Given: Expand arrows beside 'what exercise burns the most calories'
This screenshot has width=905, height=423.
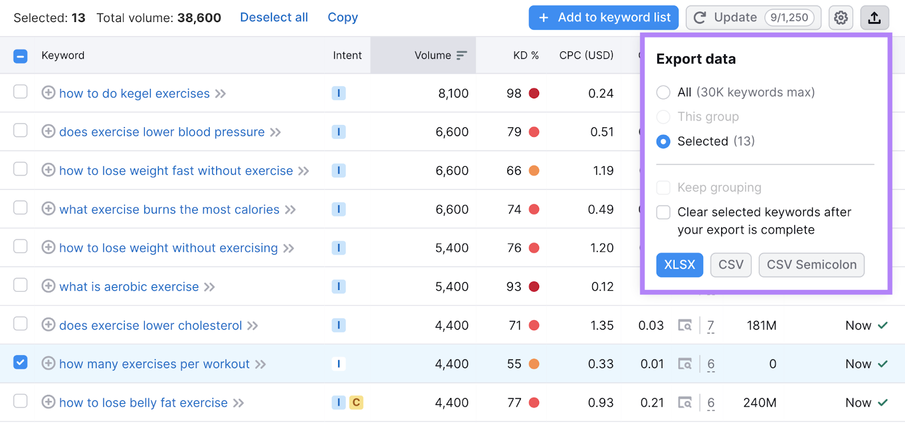Looking at the screenshot, I should 290,210.
